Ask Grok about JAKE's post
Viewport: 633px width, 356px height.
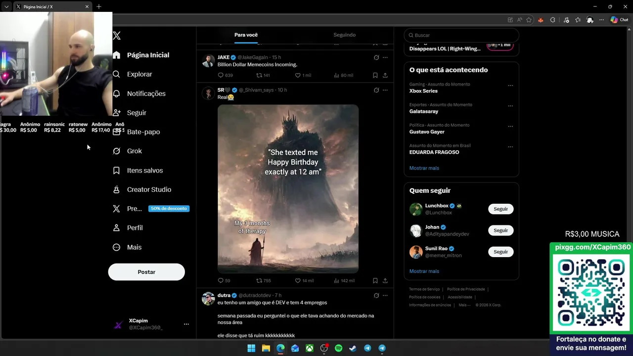click(x=376, y=57)
